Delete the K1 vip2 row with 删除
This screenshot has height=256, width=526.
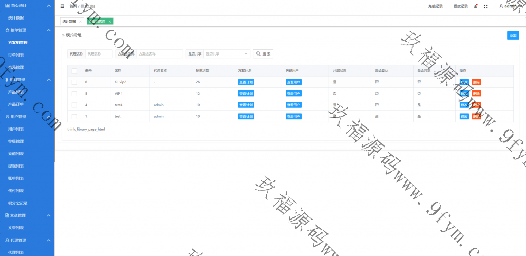tap(476, 82)
